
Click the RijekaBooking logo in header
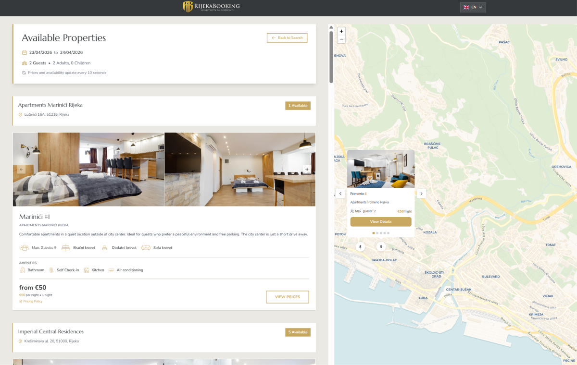tap(211, 7)
